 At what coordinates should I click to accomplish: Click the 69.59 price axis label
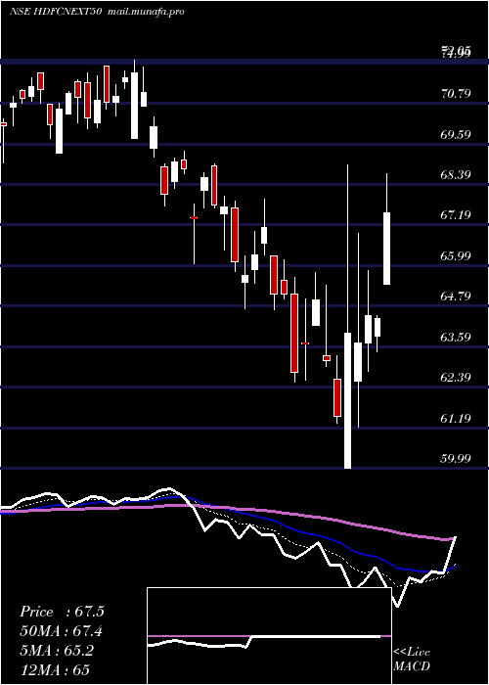point(456,134)
